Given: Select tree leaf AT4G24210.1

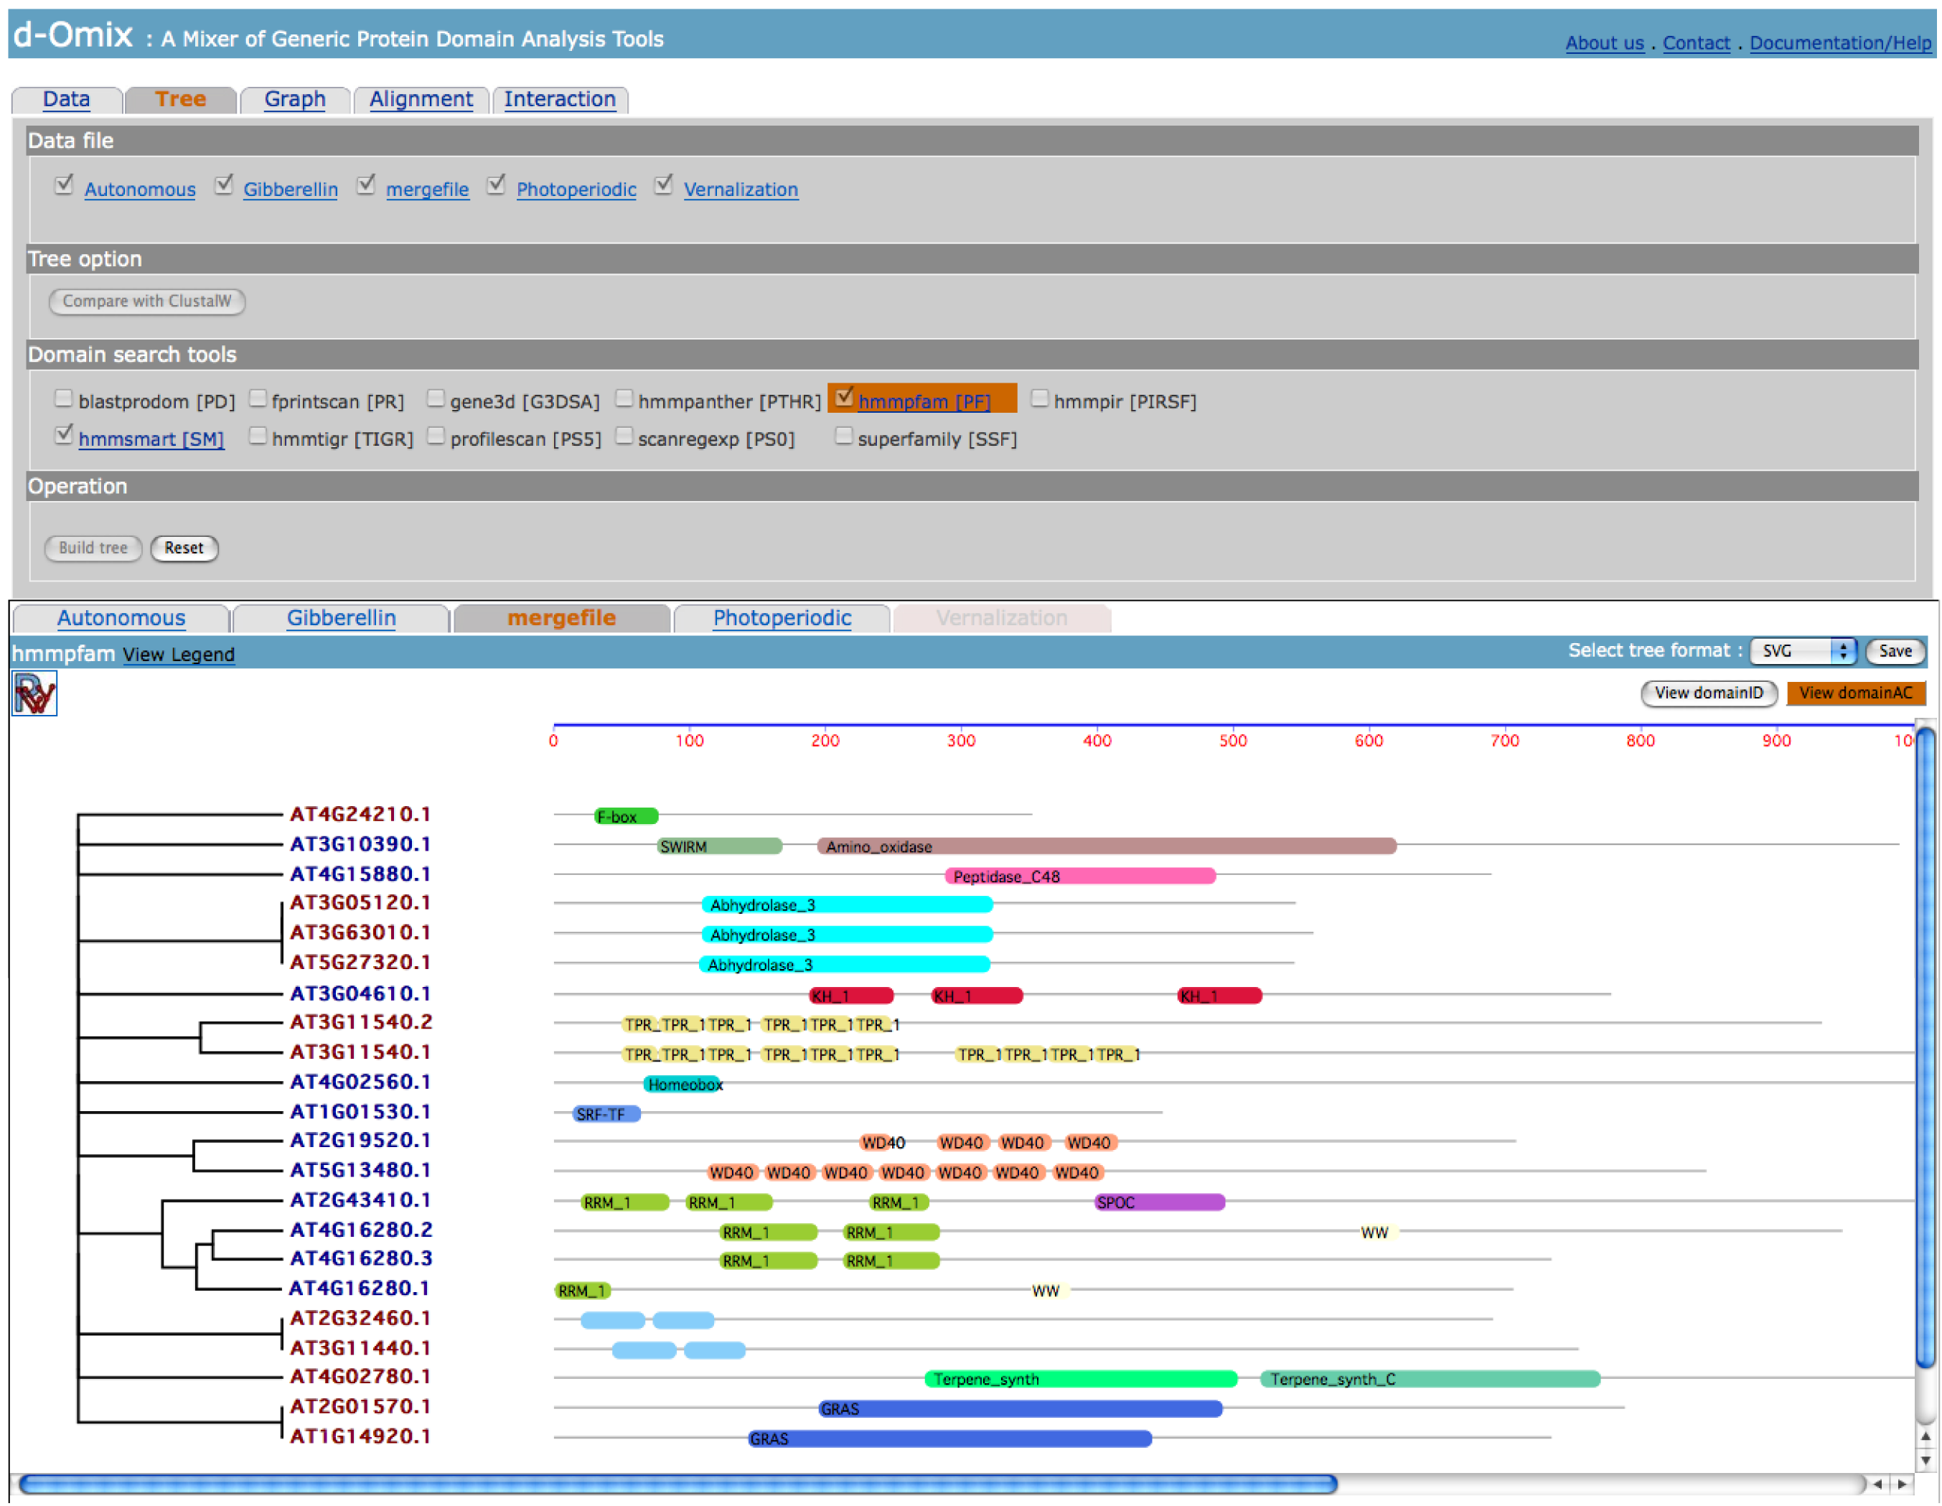Looking at the screenshot, I should pyautogui.click(x=360, y=815).
